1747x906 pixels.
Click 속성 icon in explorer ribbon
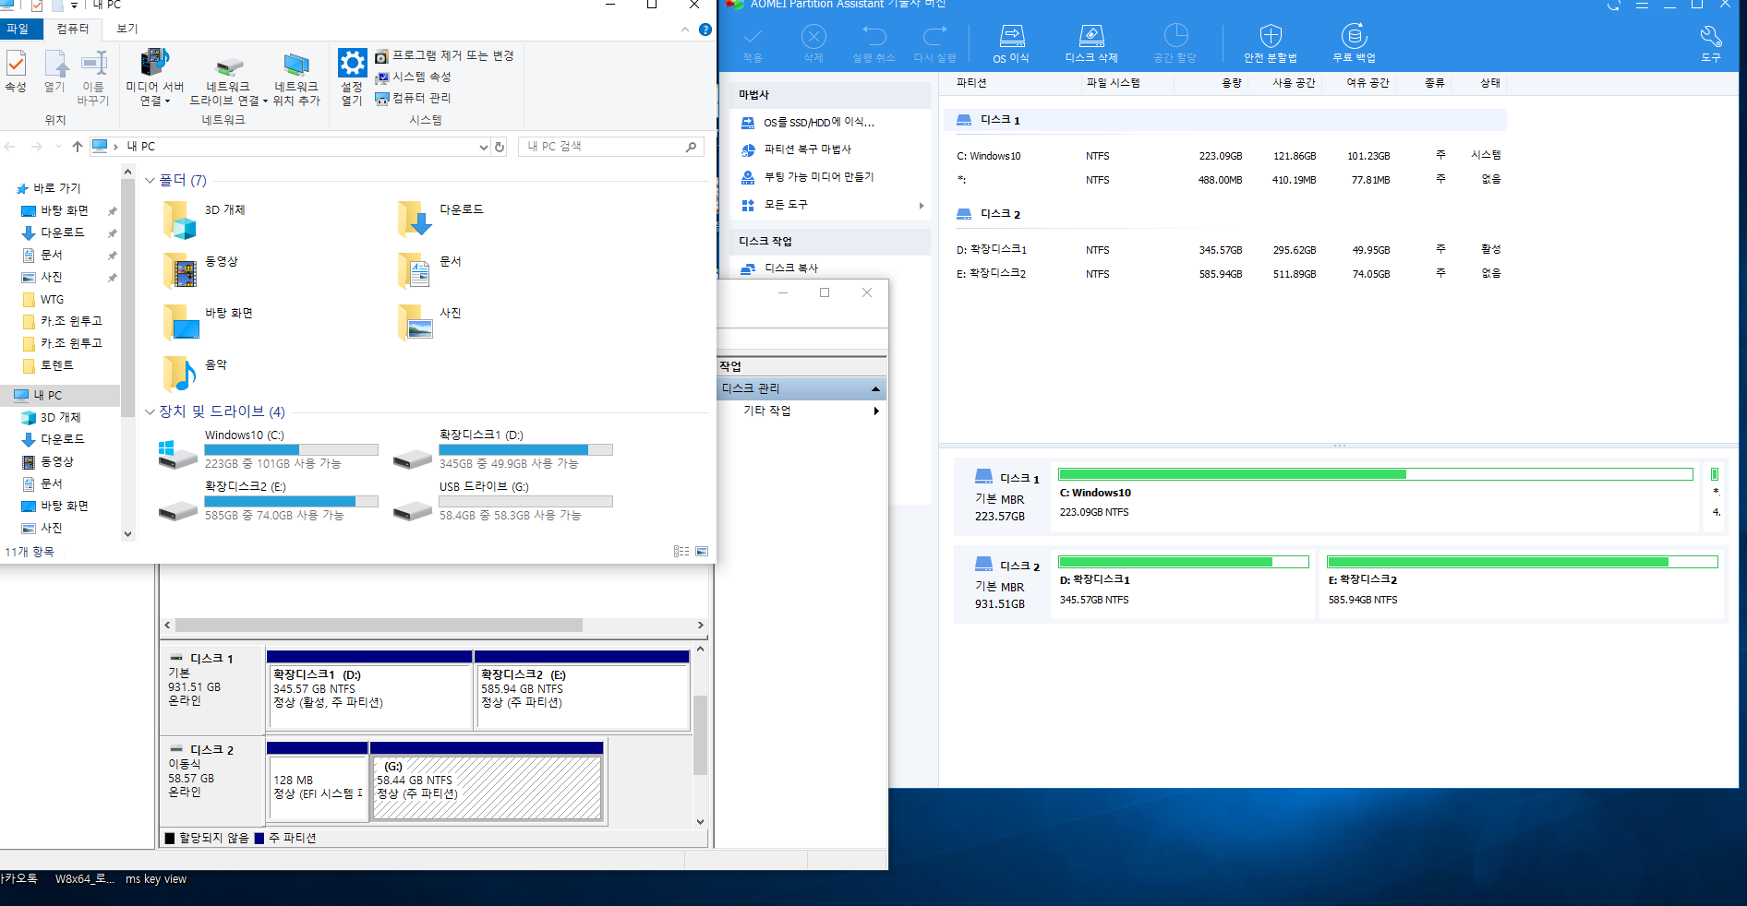[x=16, y=70]
